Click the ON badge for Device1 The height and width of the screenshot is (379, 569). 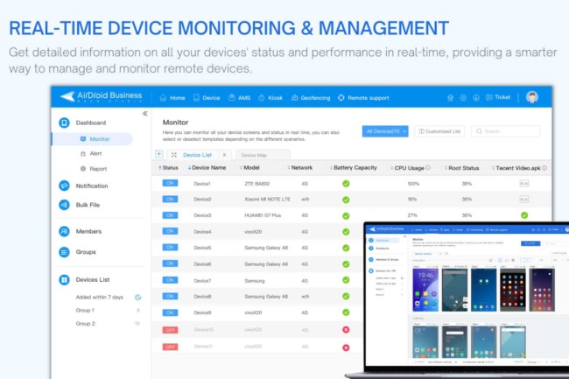click(170, 184)
